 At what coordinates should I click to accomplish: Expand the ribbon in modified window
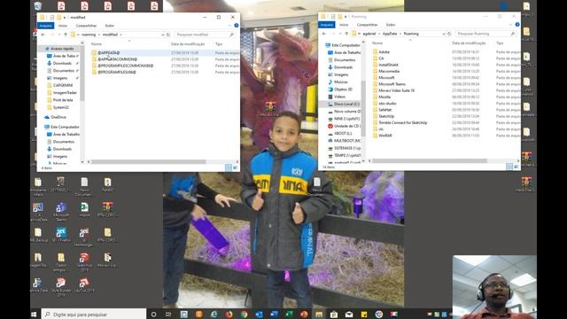[x=230, y=26]
